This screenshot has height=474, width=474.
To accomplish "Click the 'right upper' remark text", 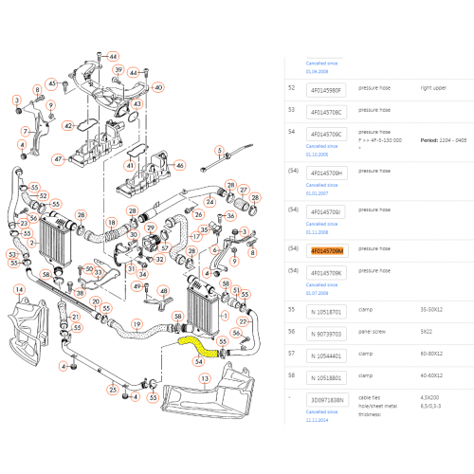I will click(x=433, y=88).
